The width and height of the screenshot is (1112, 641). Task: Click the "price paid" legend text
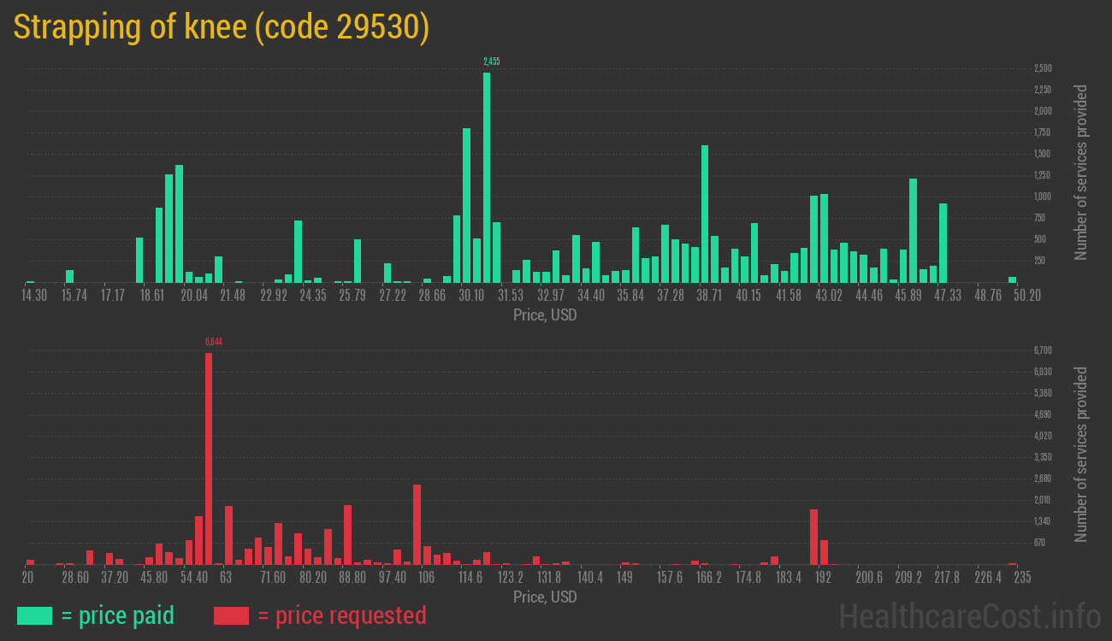click(x=118, y=615)
